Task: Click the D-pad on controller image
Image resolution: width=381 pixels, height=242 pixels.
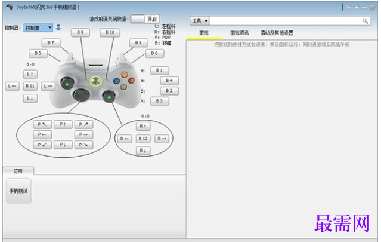Action: [82, 95]
